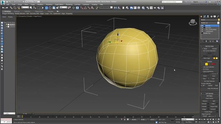Enable the Ignore Backfacing checkbox

pos(202,71)
